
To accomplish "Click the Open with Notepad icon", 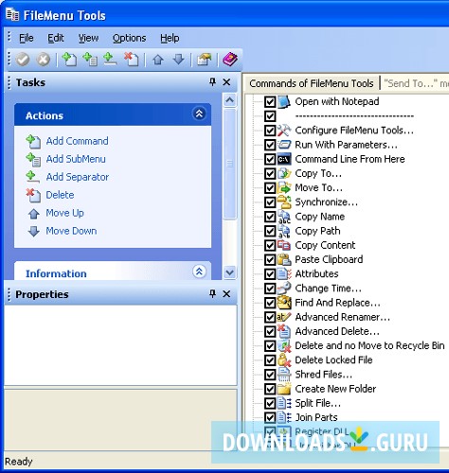I will (x=284, y=101).
